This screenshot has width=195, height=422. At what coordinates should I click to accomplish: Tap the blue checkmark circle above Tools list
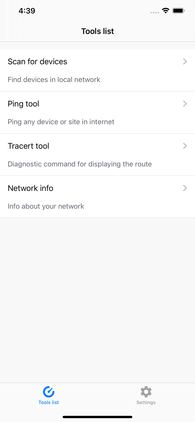point(48,391)
